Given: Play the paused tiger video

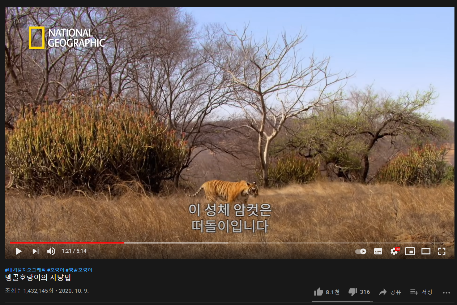Looking at the screenshot, I should coord(19,251).
